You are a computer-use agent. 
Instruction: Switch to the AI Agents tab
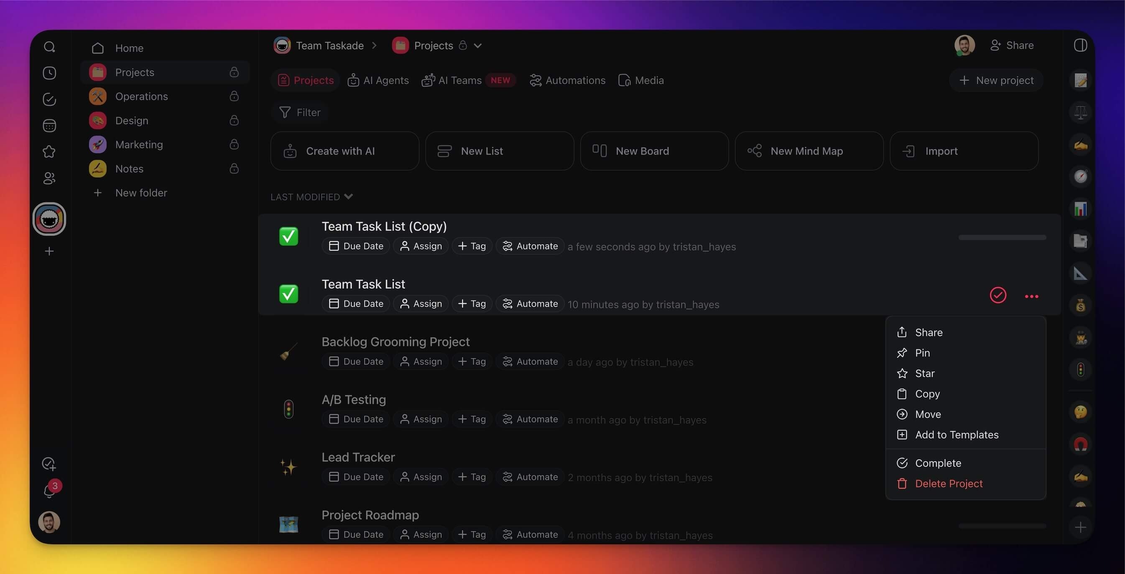tap(378, 80)
